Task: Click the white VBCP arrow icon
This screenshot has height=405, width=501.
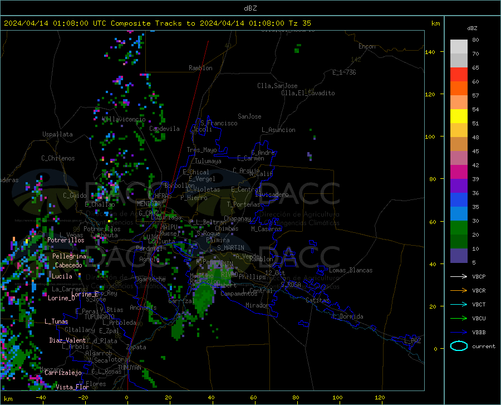Action: click(x=459, y=276)
